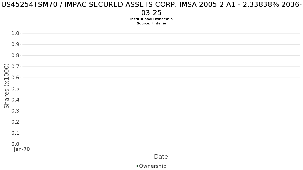Click the 0.2 y-axis tick label
Image resolution: width=303 pixels, height=170 pixels.
tap(15, 122)
